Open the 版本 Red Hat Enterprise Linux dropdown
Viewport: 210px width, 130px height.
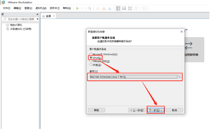pyautogui.click(x=135, y=77)
